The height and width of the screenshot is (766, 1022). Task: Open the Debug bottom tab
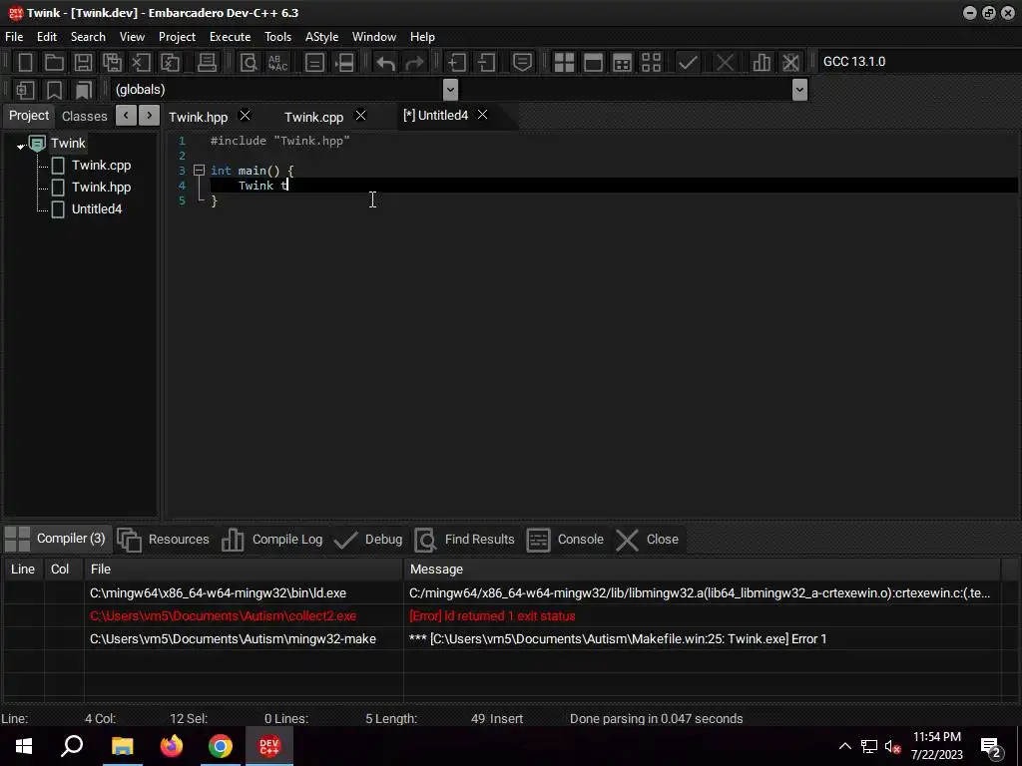(x=368, y=540)
